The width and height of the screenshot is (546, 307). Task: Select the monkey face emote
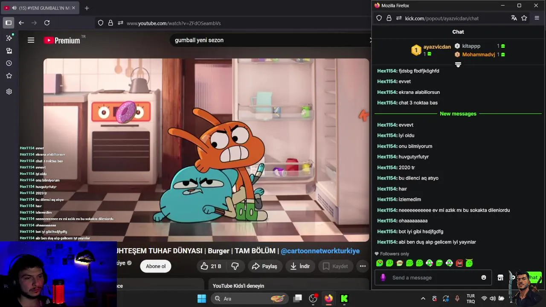coord(400,263)
